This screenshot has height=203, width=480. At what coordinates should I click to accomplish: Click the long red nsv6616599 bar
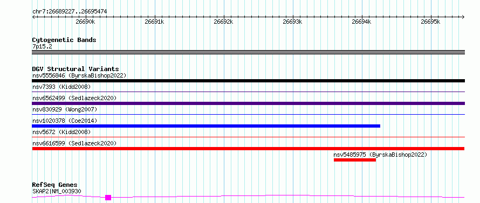click(x=248, y=149)
